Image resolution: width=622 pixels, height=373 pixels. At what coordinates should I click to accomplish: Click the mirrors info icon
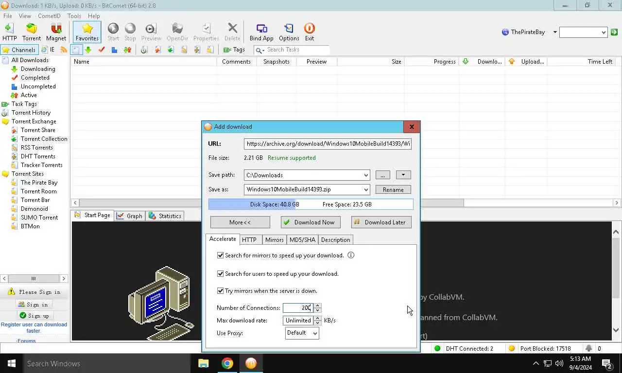351,255
